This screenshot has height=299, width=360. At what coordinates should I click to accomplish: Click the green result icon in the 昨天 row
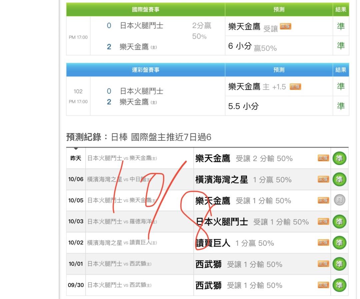pos(339,158)
